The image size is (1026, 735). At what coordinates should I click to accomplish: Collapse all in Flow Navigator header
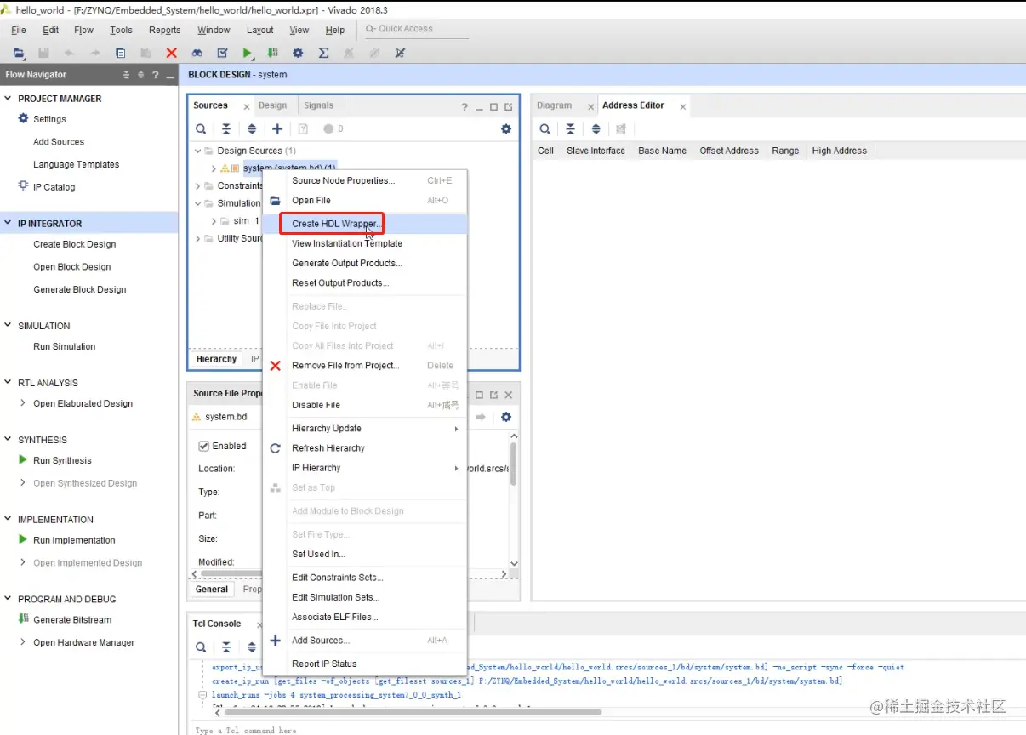click(126, 75)
